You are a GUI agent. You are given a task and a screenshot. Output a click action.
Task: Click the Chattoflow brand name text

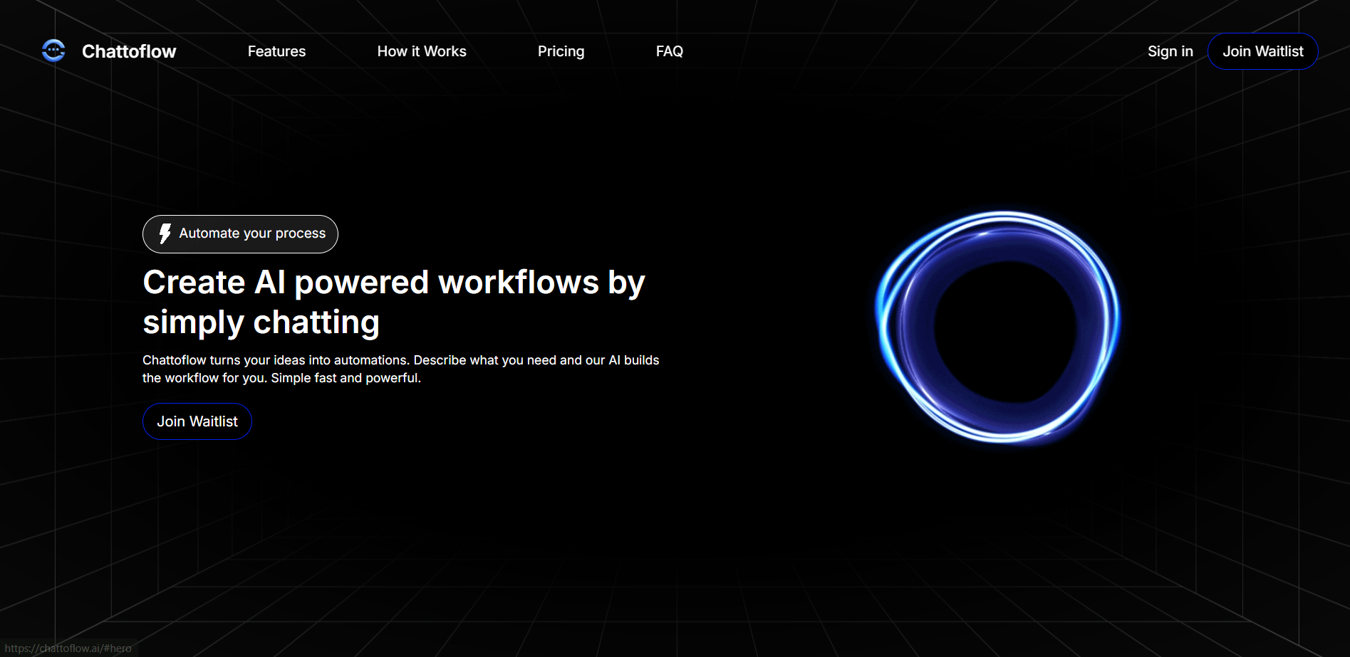pyautogui.click(x=129, y=51)
